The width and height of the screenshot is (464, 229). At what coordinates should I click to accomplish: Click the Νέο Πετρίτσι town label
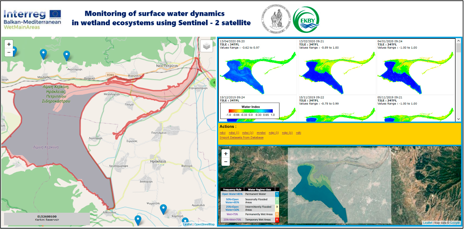(x=167, y=66)
